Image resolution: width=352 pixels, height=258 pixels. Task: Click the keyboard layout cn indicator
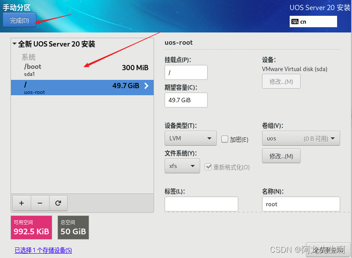tap(313, 21)
